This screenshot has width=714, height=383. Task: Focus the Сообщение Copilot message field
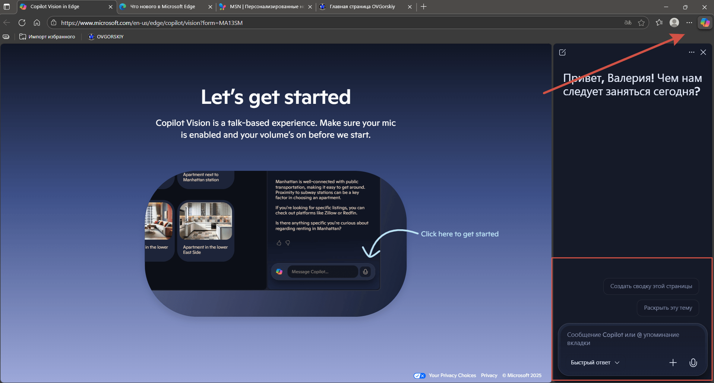point(632,339)
